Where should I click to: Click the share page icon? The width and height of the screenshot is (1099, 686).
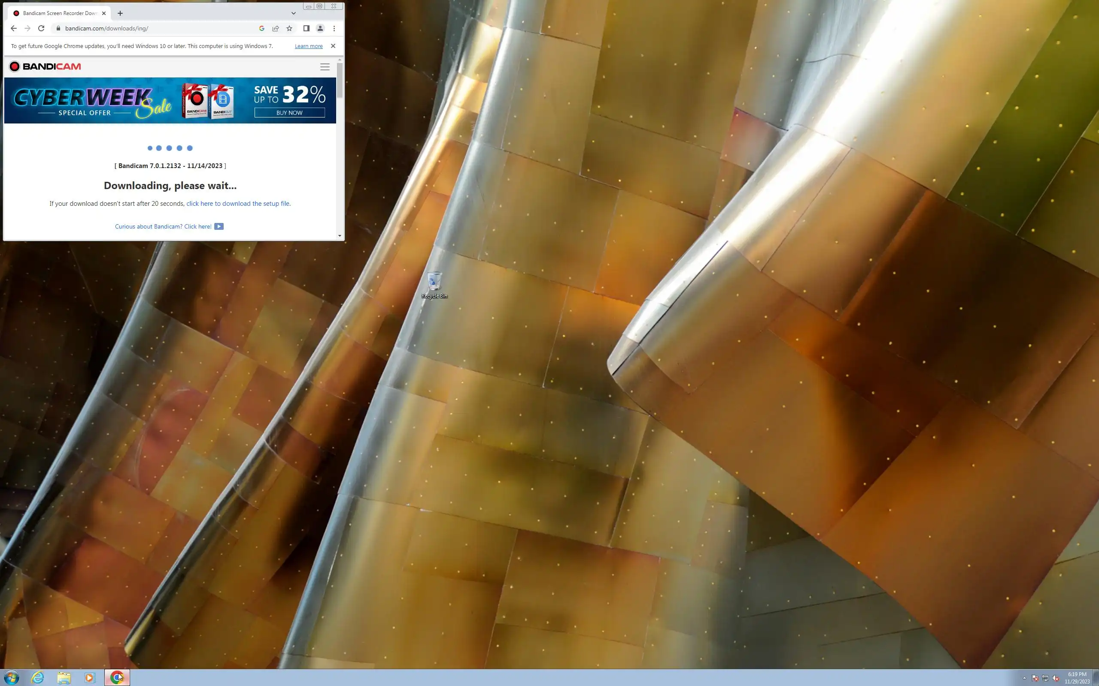[x=276, y=28]
